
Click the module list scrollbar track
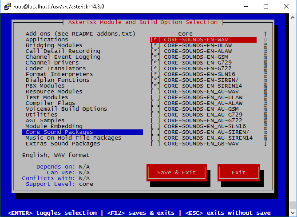pos(265,89)
